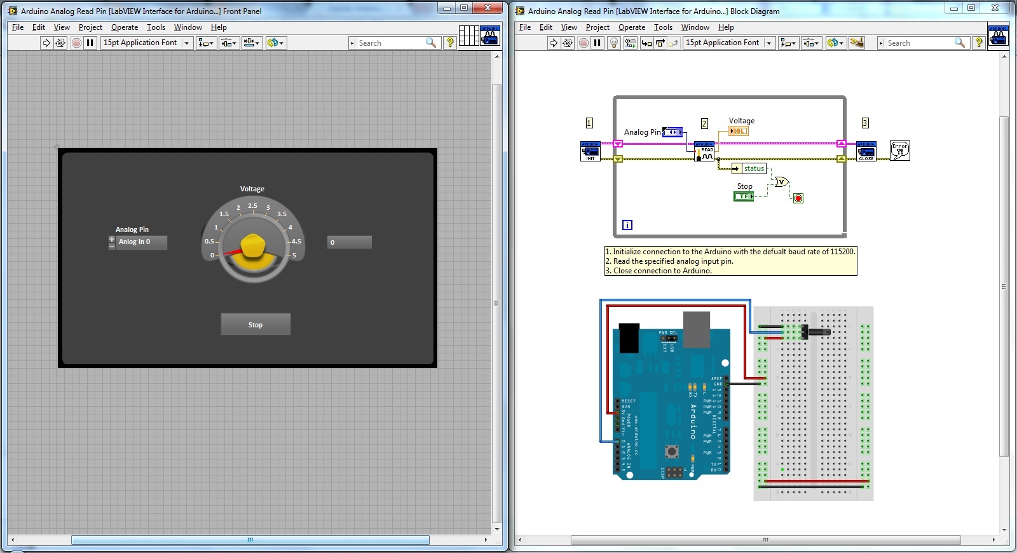The height and width of the screenshot is (553, 1017).
Task: Open Help menu in Block Diagram
Action: click(726, 27)
